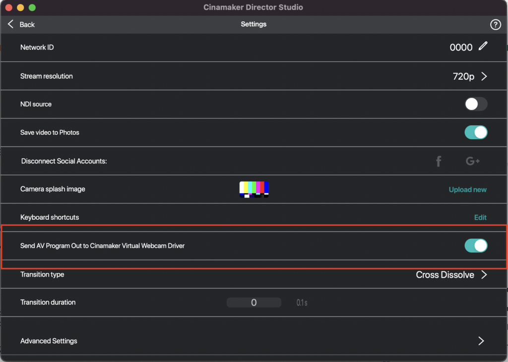Edit keyboard shortcuts link
Screen dimensions: 508x362
(480, 217)
